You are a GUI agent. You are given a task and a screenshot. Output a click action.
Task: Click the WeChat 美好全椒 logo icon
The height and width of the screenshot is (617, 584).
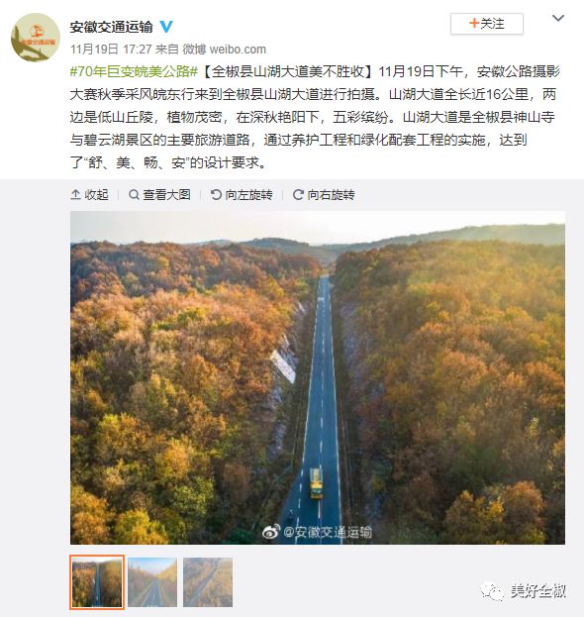pos(491,590)
